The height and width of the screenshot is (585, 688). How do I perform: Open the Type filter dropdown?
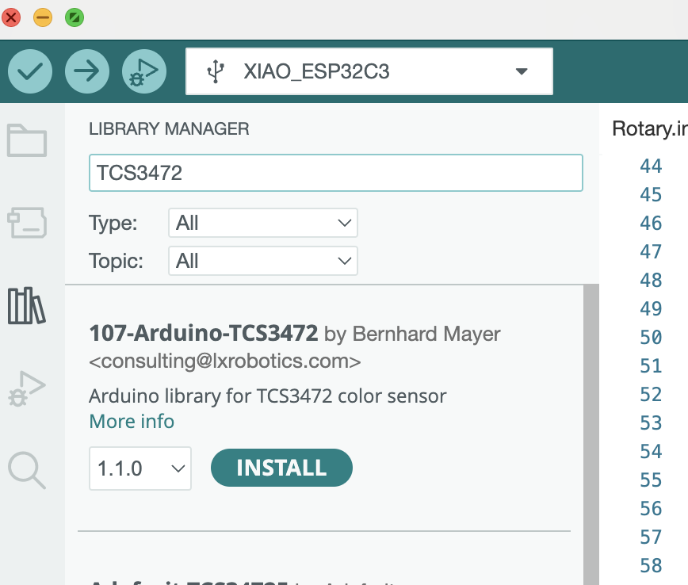click(263, 223)
